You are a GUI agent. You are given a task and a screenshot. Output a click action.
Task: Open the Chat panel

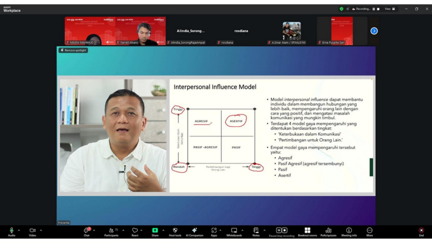(86, 232)
